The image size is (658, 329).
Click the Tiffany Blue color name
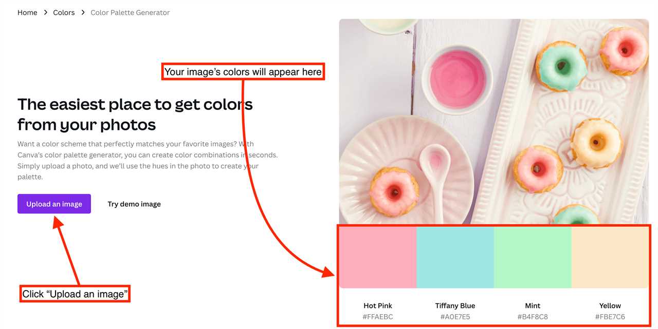point(455,305)
